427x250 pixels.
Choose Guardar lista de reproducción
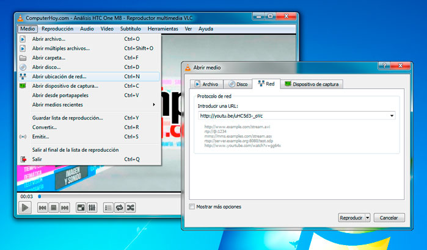(x=89, y=118)
